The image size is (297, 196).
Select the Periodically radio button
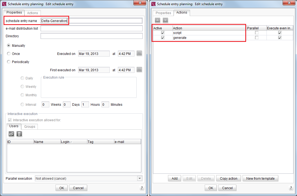(x=9, y=62)
